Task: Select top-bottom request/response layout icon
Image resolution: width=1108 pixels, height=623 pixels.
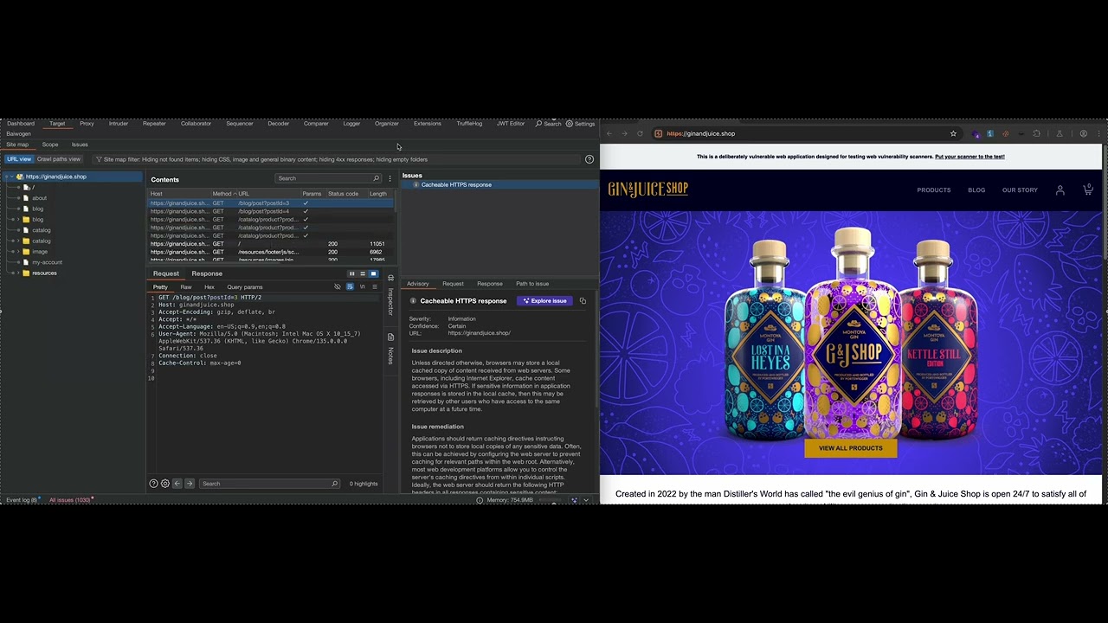Action: (363, 273)
